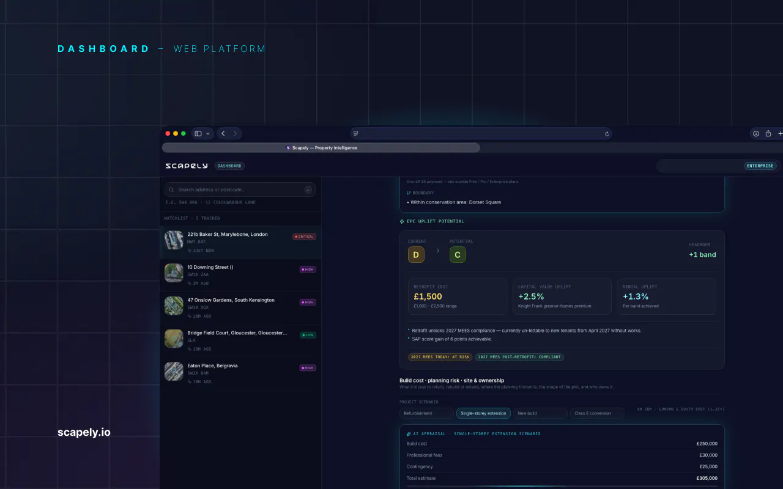783x489 pixels.
Task: Click the Scapely logo
Action: click(187, 166)
